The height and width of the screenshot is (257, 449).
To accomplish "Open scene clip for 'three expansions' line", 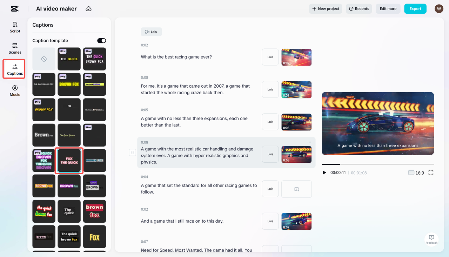I will (296, 122).
